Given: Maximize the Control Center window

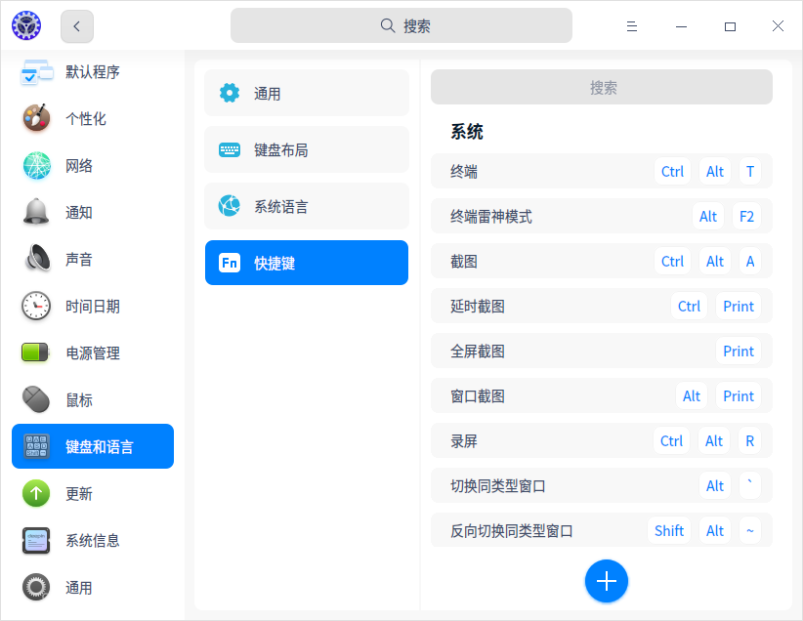Looking at the screenshot, I should [x=730, y=26].
